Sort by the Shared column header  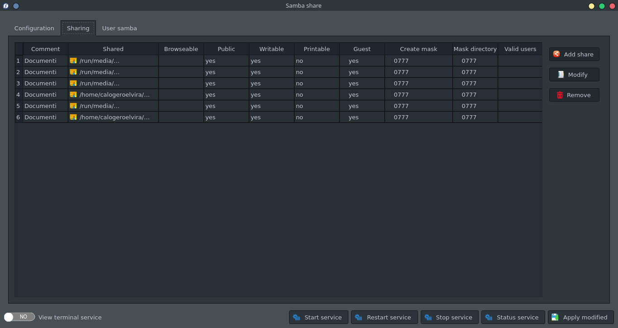click(113, 49)
